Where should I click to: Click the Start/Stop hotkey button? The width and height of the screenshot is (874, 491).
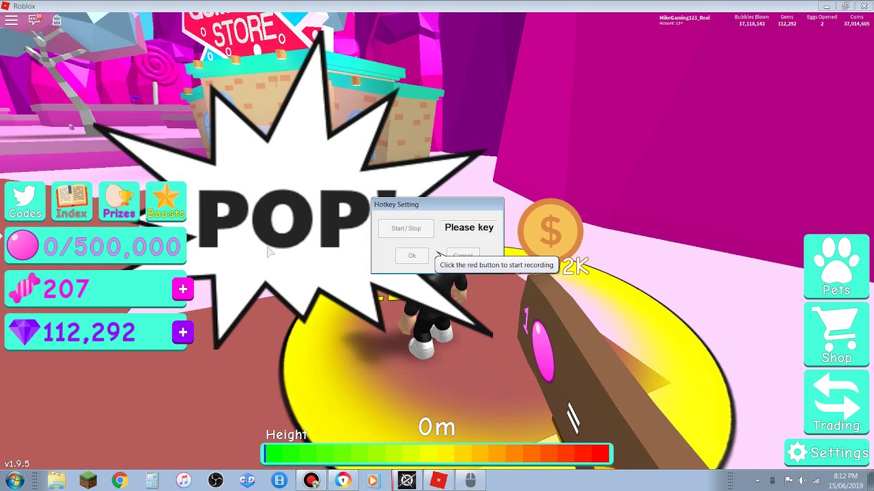pyautogui.click(x=406, y=228)
